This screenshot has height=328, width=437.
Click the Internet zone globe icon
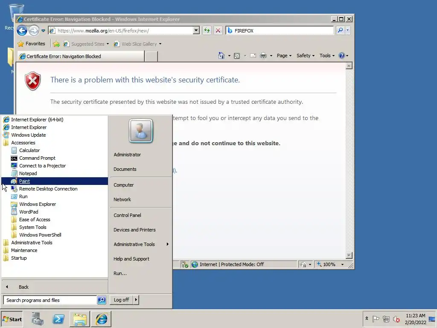click(x=195, y=264)
